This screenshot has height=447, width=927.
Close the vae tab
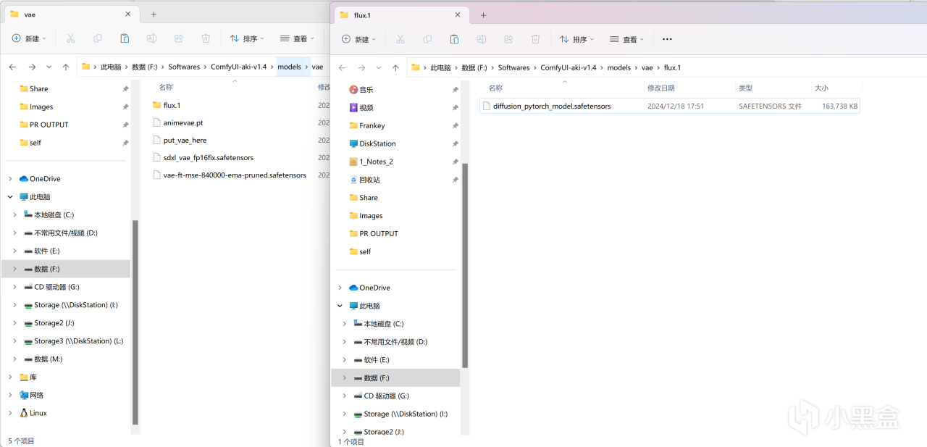[x=128, y=14]
